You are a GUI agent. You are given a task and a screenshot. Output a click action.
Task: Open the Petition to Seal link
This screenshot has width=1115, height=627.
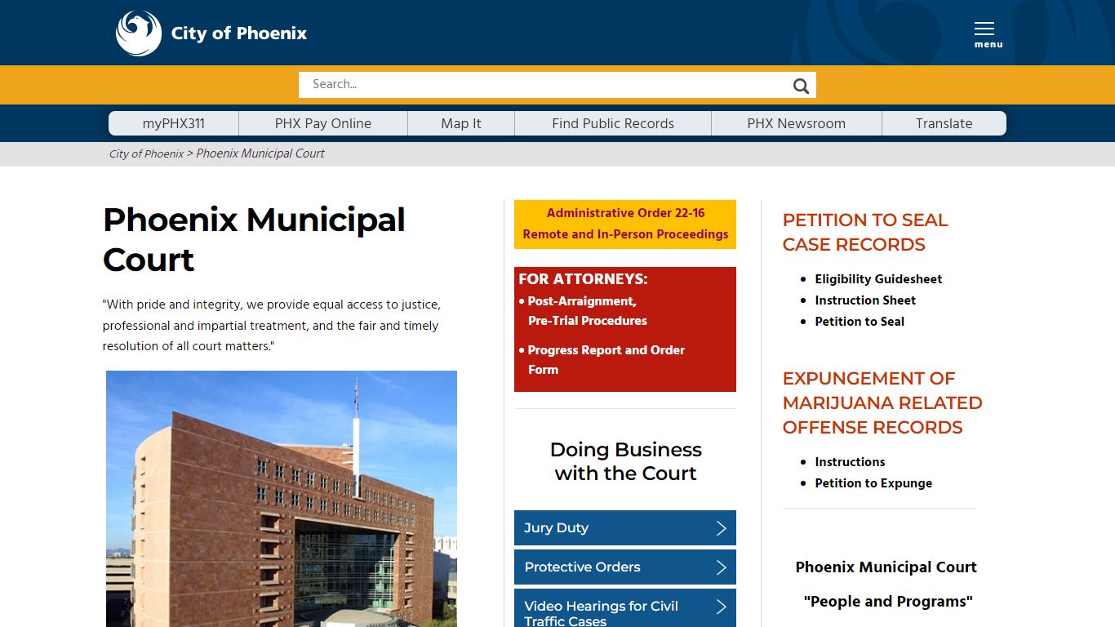point(860,322)
